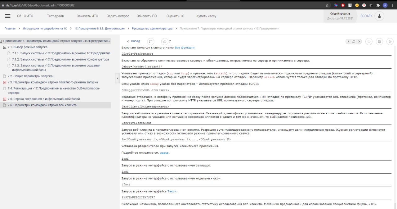Open Об 1С:ИТС menu item
Image resolution: width=397 pixels, height=209 pixels.
(x=25, y=16)
